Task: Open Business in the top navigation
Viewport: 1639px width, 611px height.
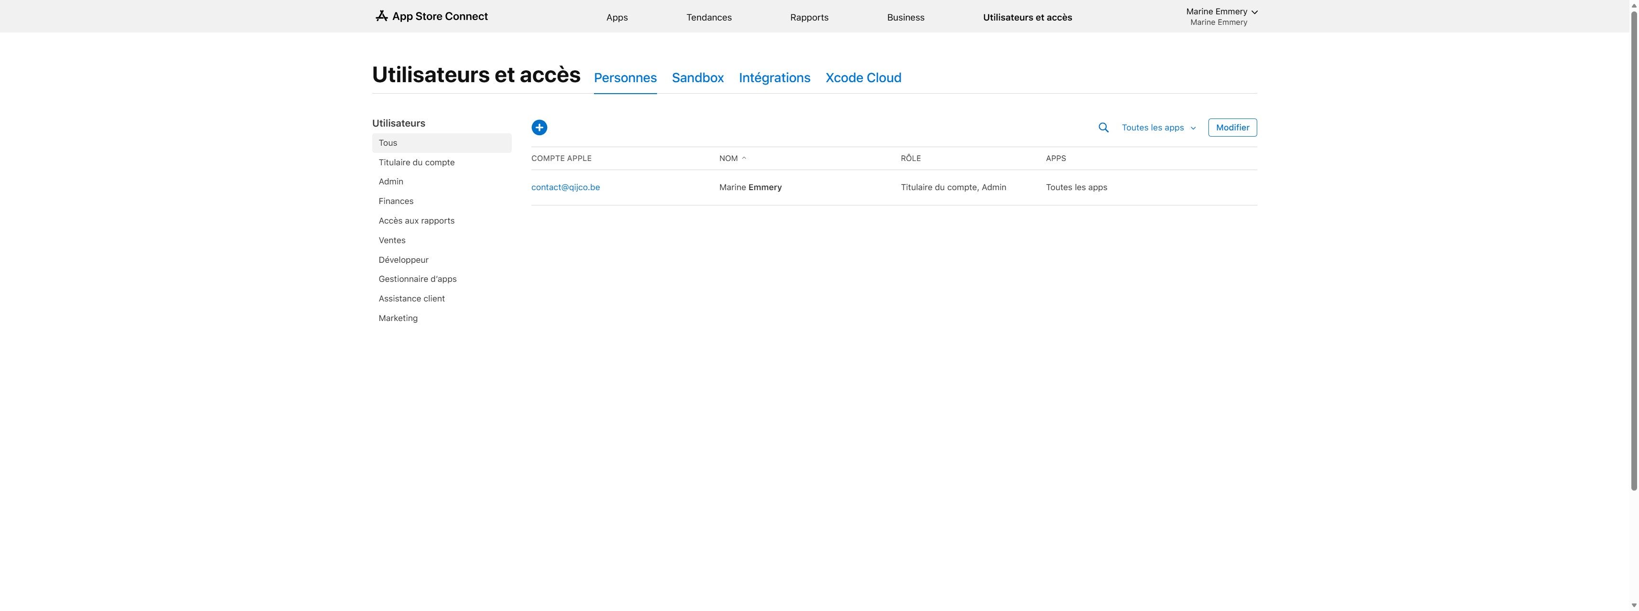Action: pos(906,17)
